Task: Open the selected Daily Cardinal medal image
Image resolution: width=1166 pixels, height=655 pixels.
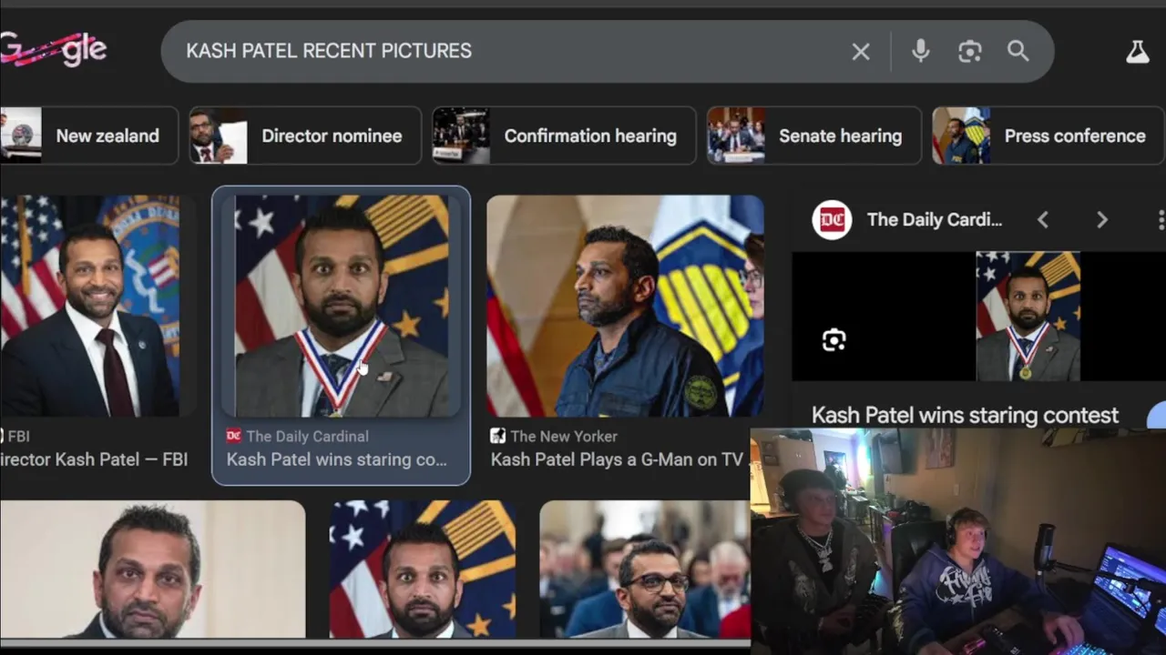Action: click(342, 306)
